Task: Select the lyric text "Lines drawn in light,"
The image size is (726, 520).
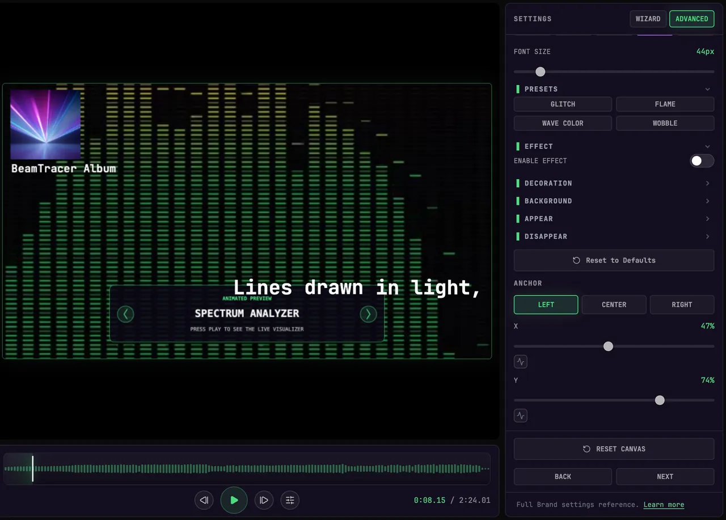Action: click(357, 288)
